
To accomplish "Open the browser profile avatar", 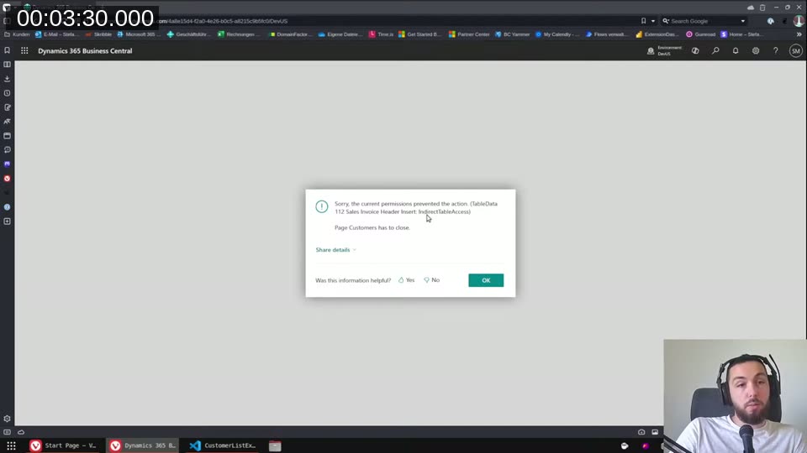I will (799, 21).
